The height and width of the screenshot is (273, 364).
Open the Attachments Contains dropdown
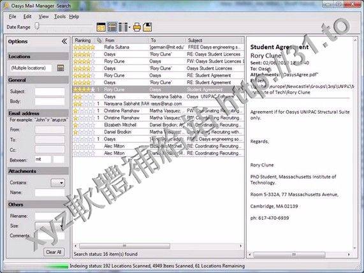(57, 183)
